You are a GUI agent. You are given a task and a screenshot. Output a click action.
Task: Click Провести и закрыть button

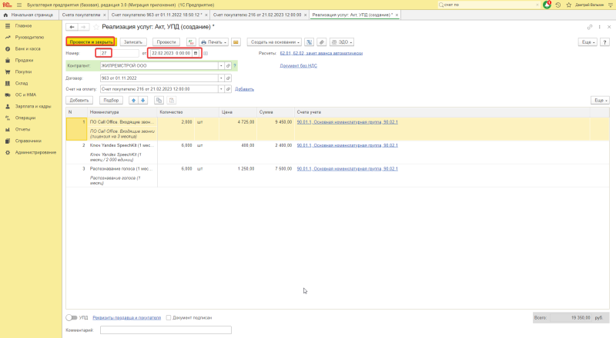[x=91, y=42]
